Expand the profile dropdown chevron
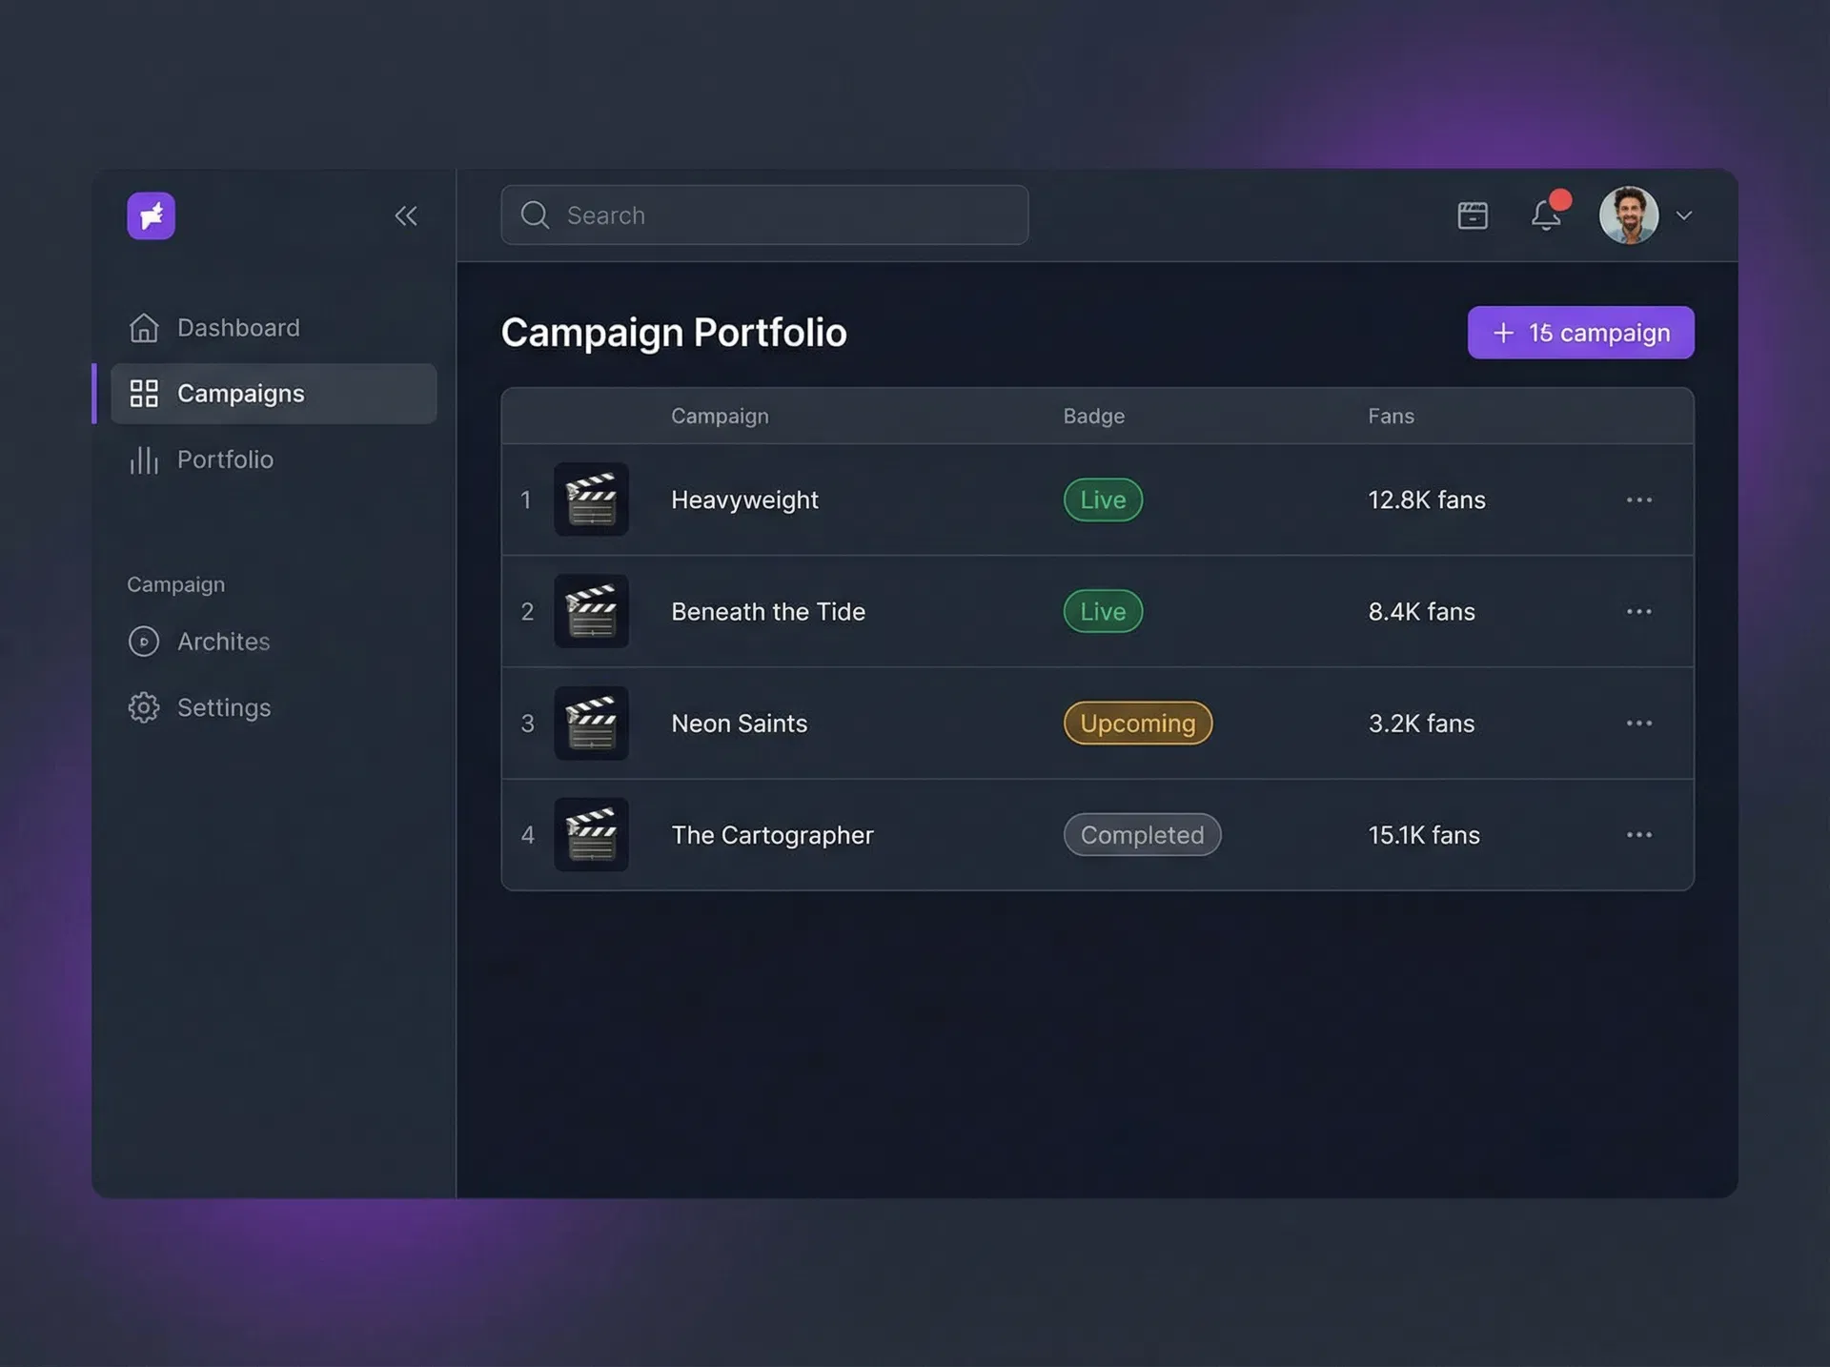1830x1367 pixels. point(1685,215)
